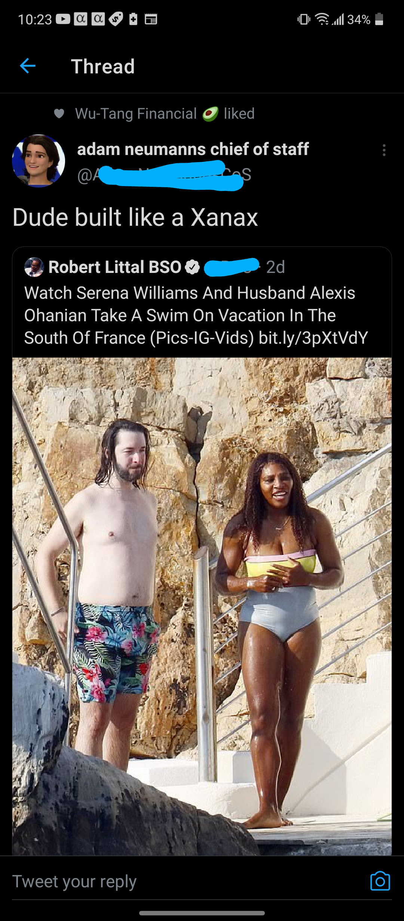Tap the blue back arrow
Screen dimensions: 404x921
pos(27,66)
